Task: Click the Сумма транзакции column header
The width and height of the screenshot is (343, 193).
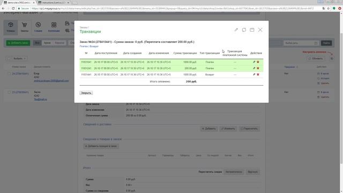Action: [185, 53]
